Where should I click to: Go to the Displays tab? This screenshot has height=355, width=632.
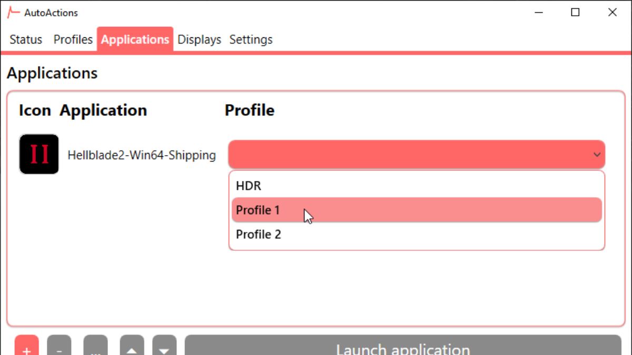pos(199,39)
